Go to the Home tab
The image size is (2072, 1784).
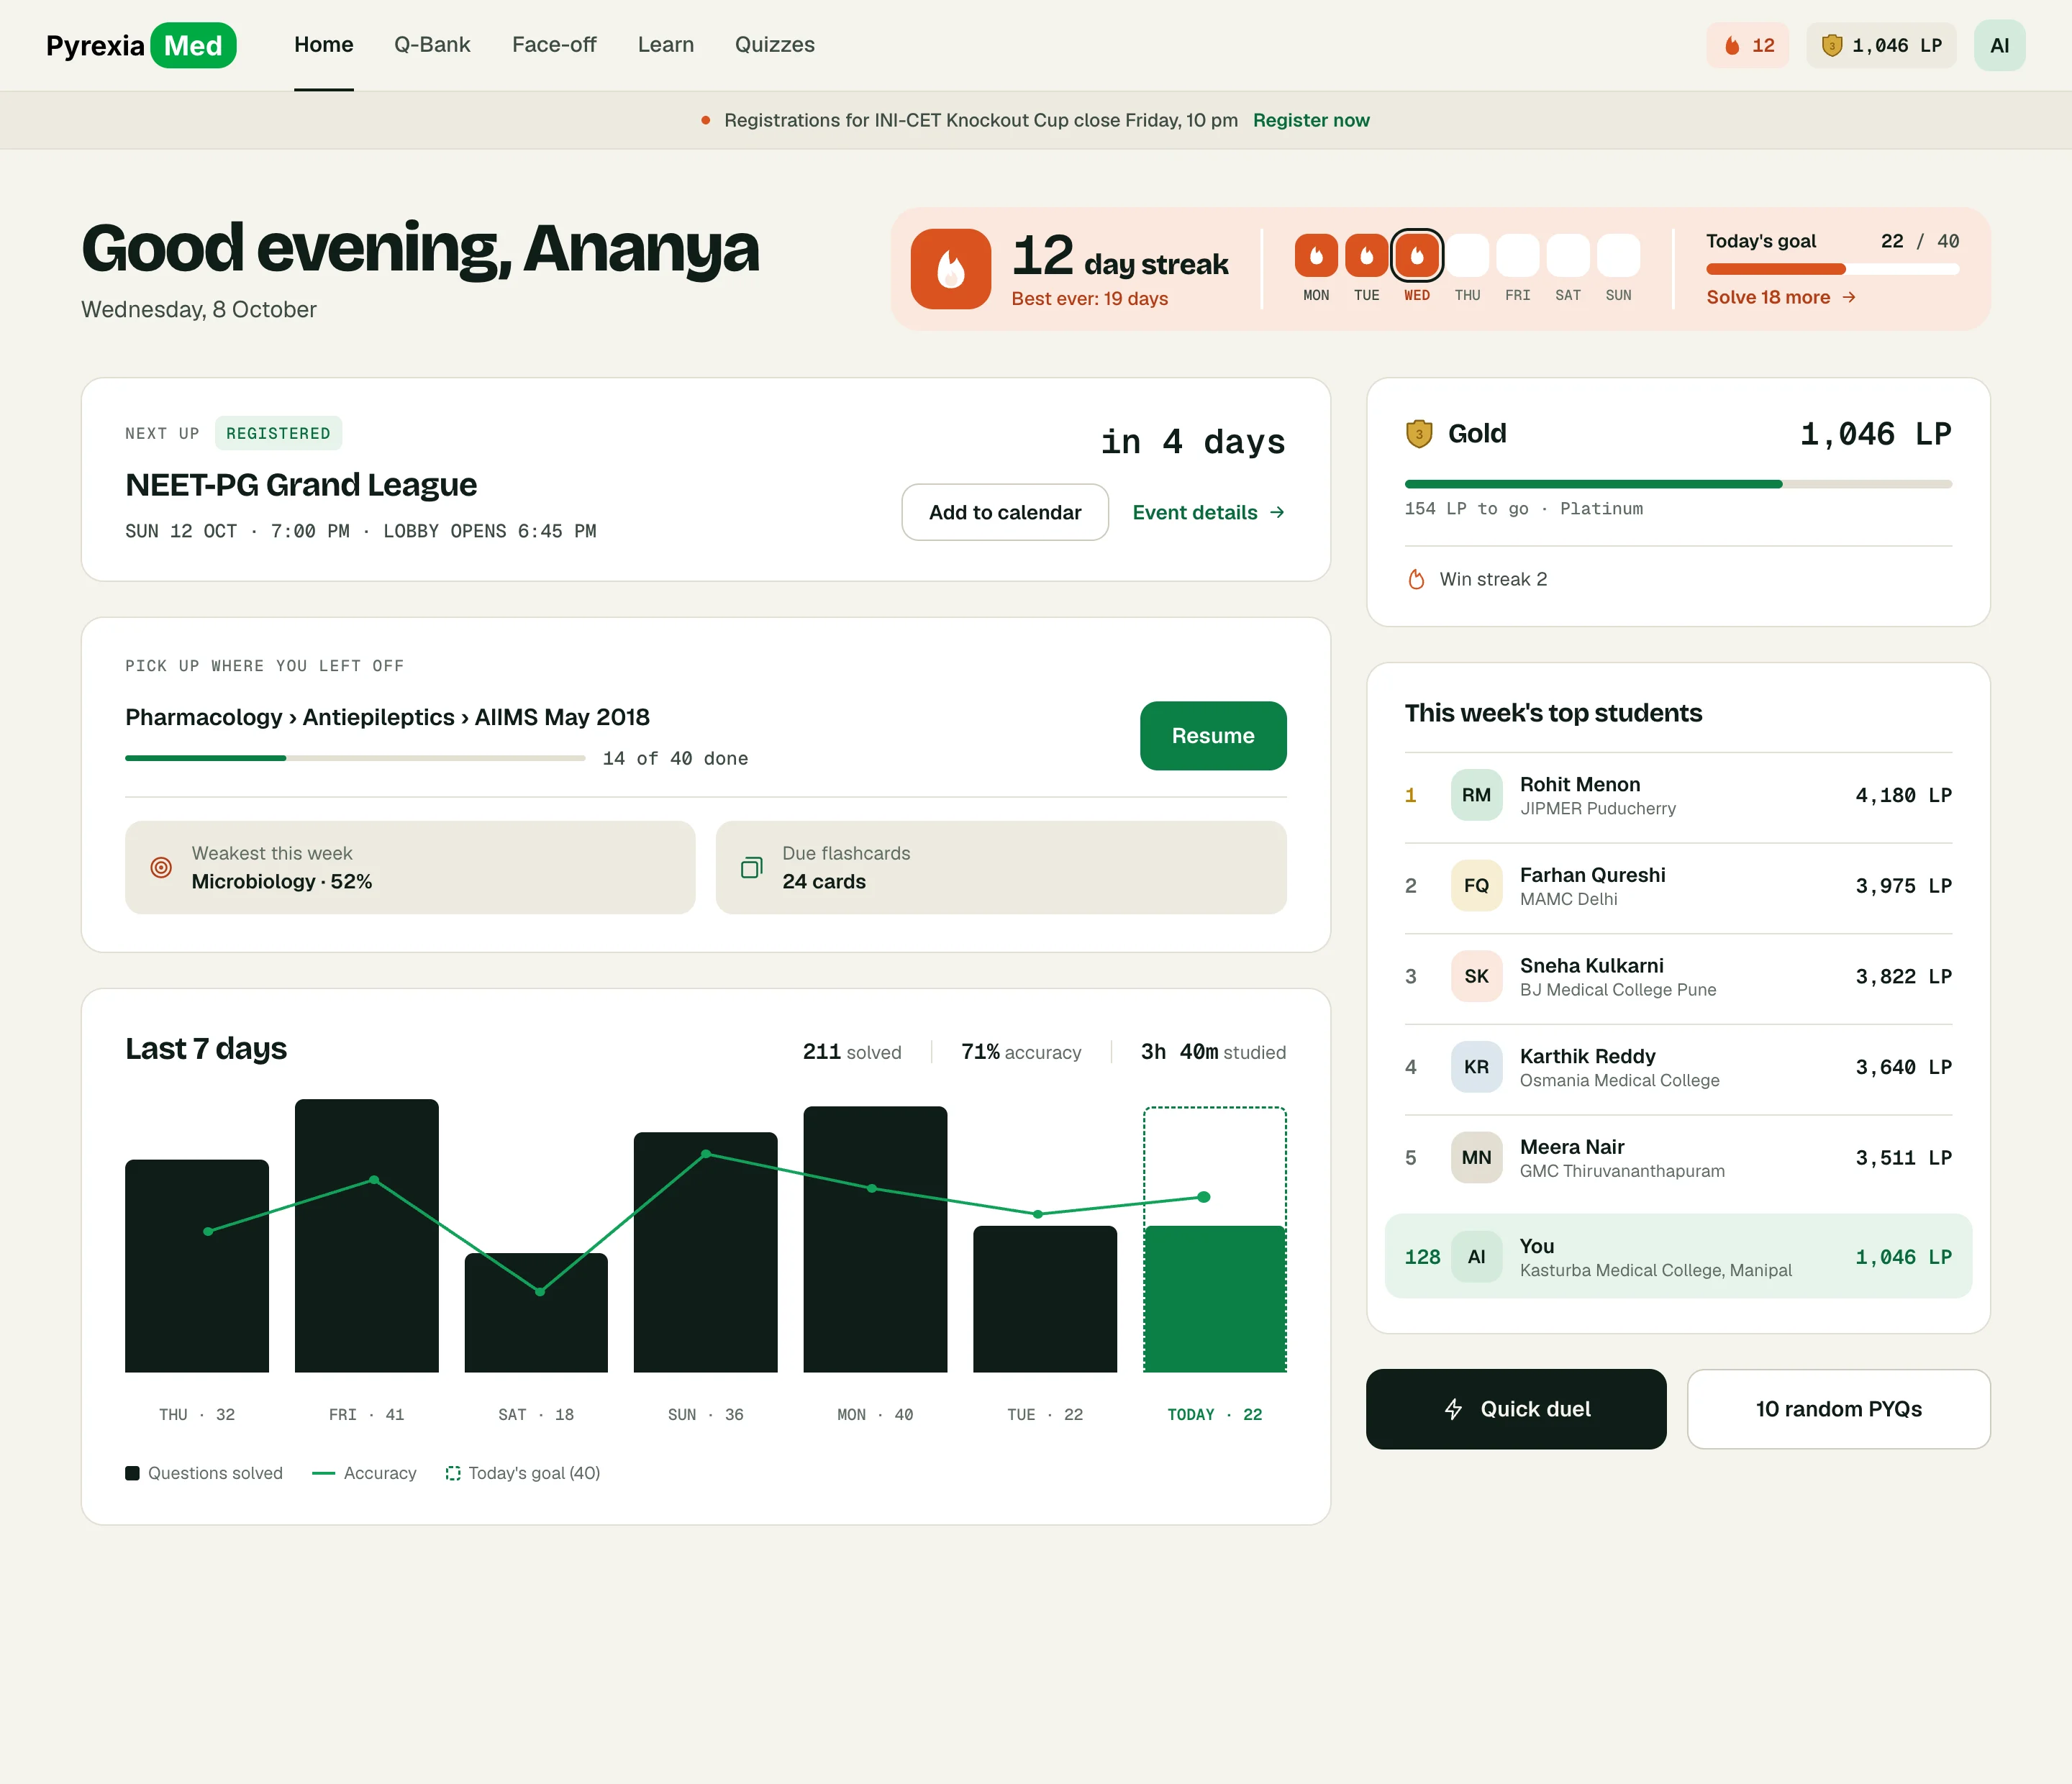point(323,45)
